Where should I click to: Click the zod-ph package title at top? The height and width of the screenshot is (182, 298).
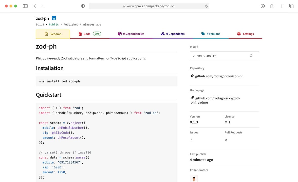coord(42,18)
